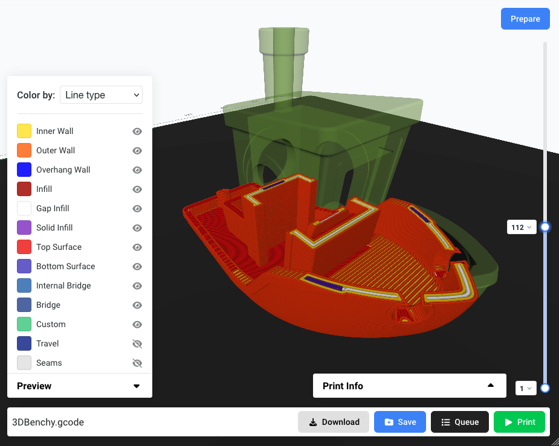The image size is (559, 446).
Task: Click the Bottom Surface color swatch
Action: pyautogui.click(x=24, y=266)
